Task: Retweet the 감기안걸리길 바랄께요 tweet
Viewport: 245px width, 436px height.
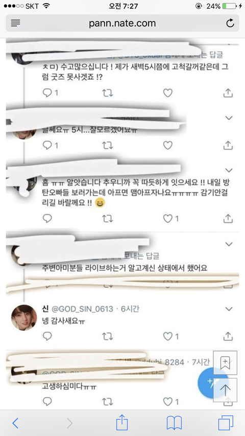Action: 108,219
